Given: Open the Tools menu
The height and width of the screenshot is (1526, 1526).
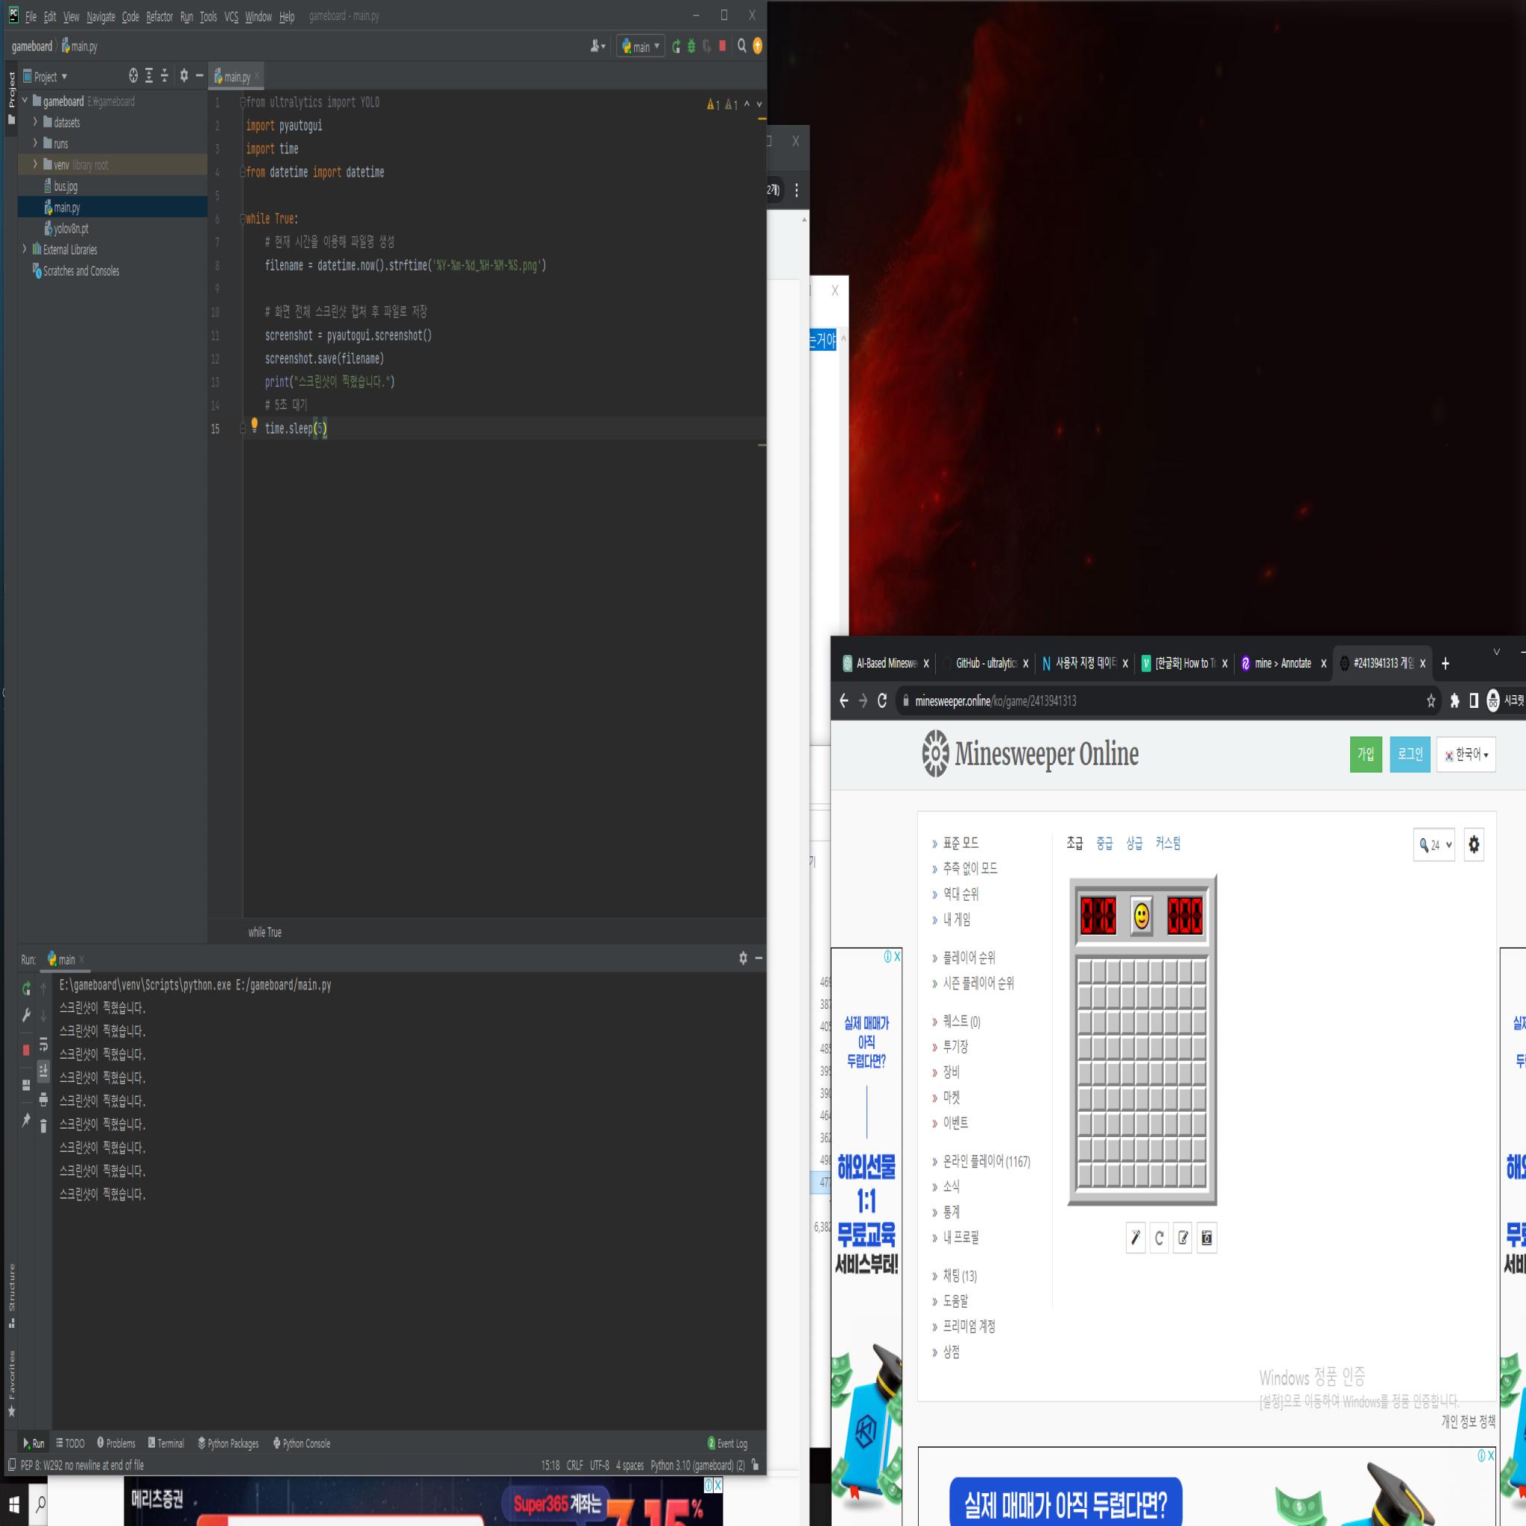Looking at the screenshot, I should point(208,16).
